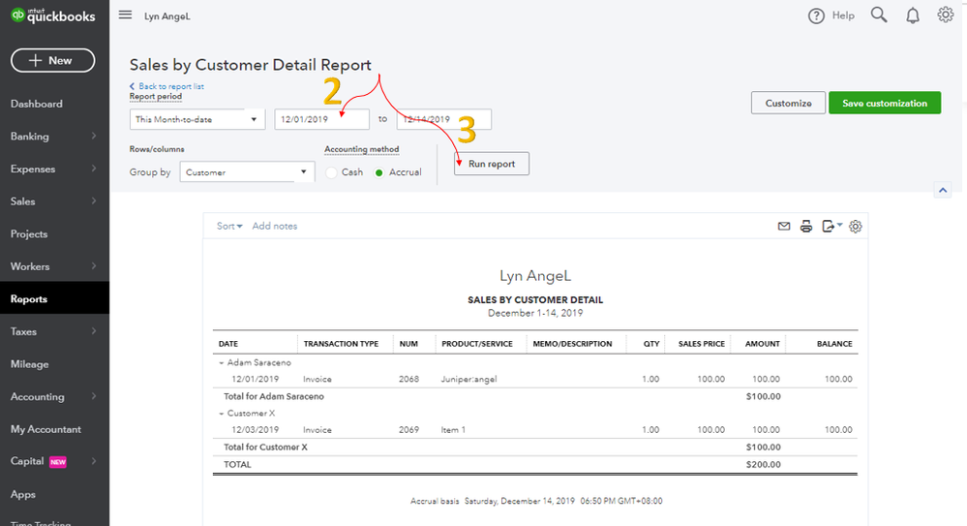Email the report via envelope icon

pyautogui.click(x=784, y=226)
